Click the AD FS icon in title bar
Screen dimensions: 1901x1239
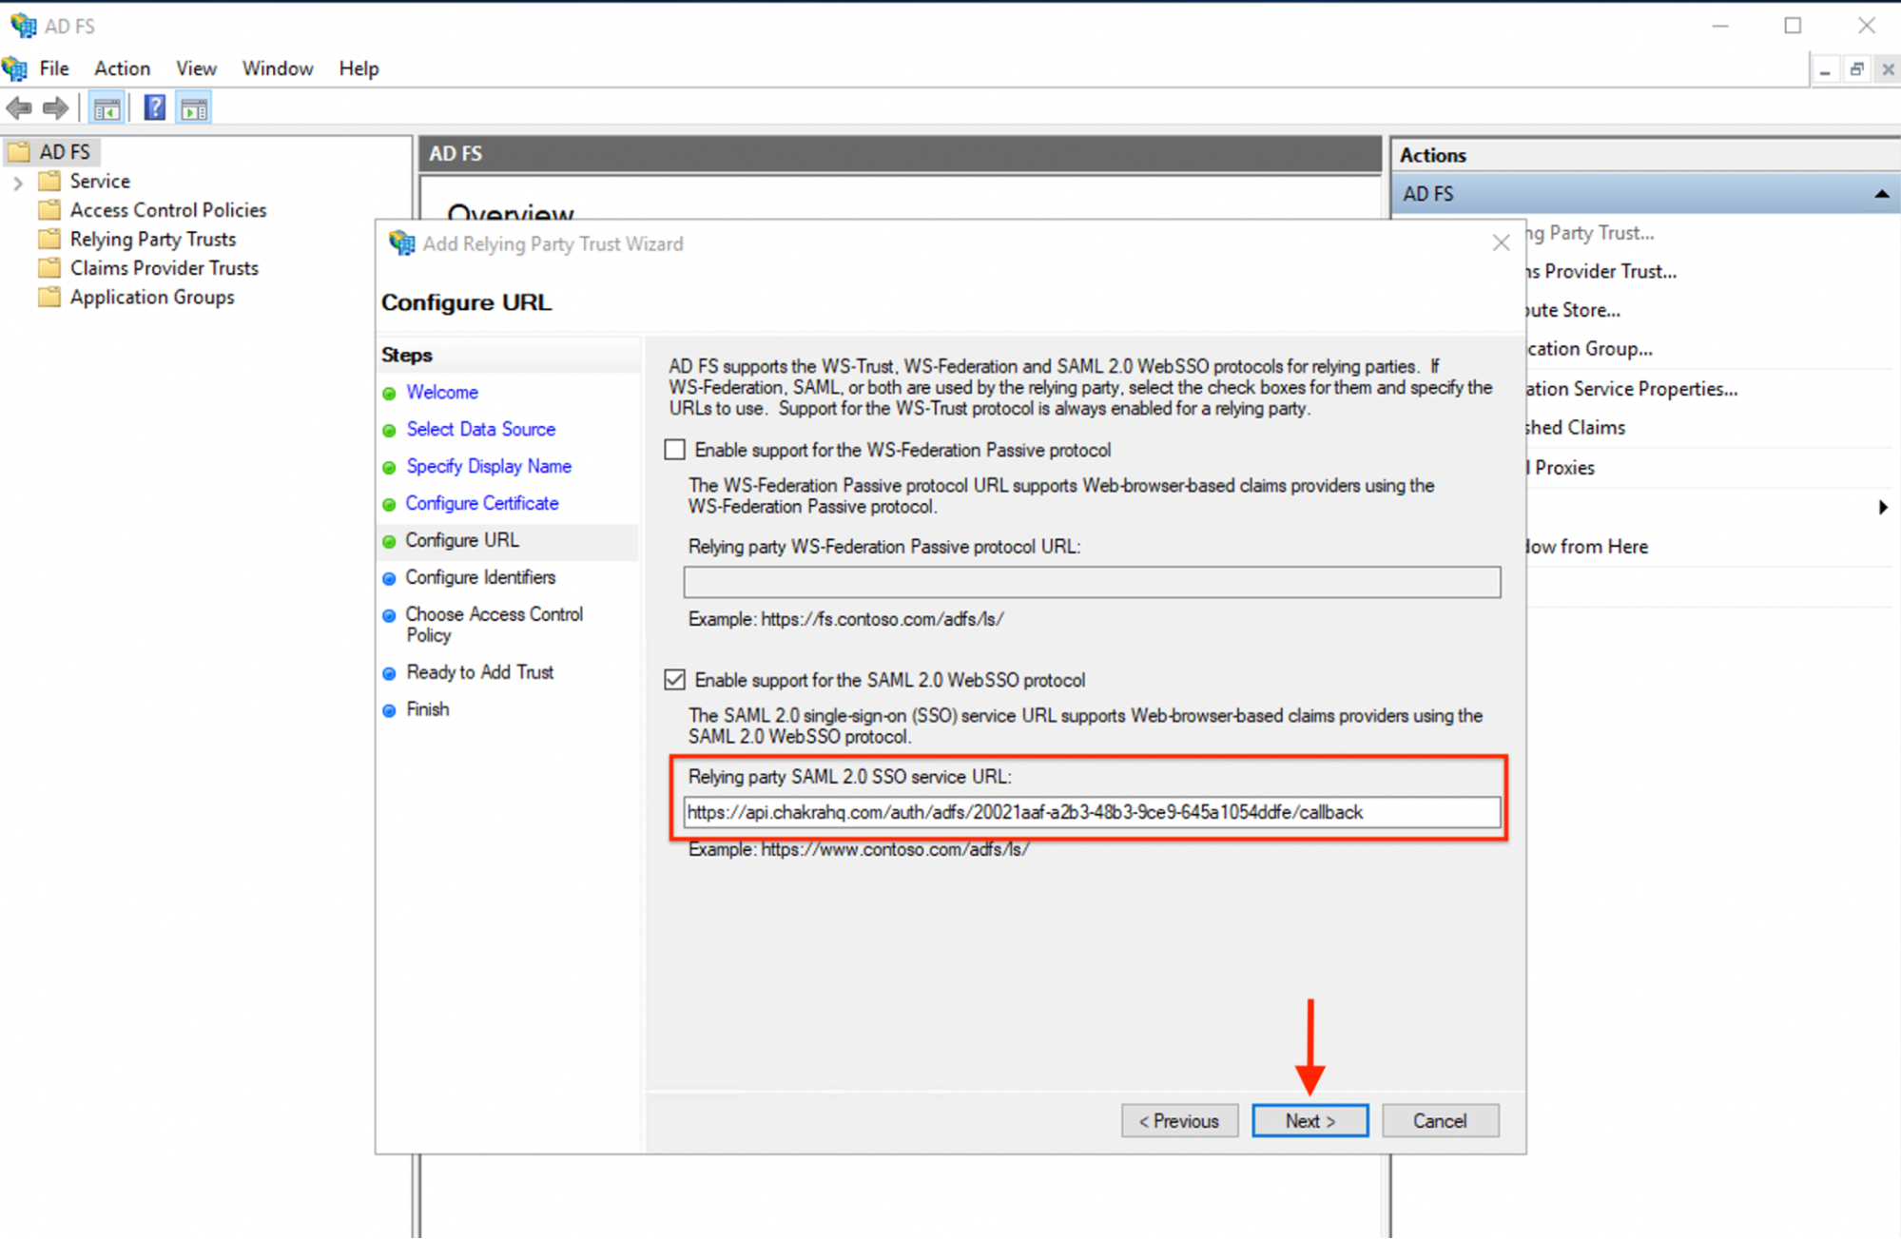23,26
